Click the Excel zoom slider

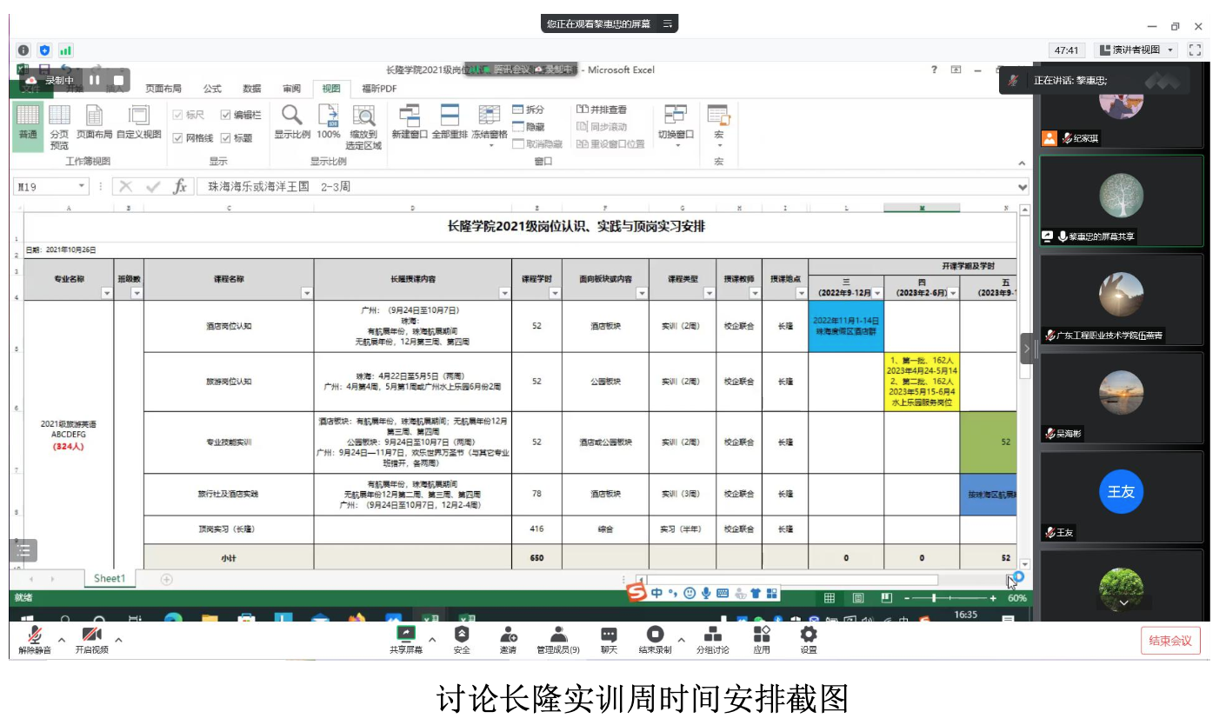point(934,598)
